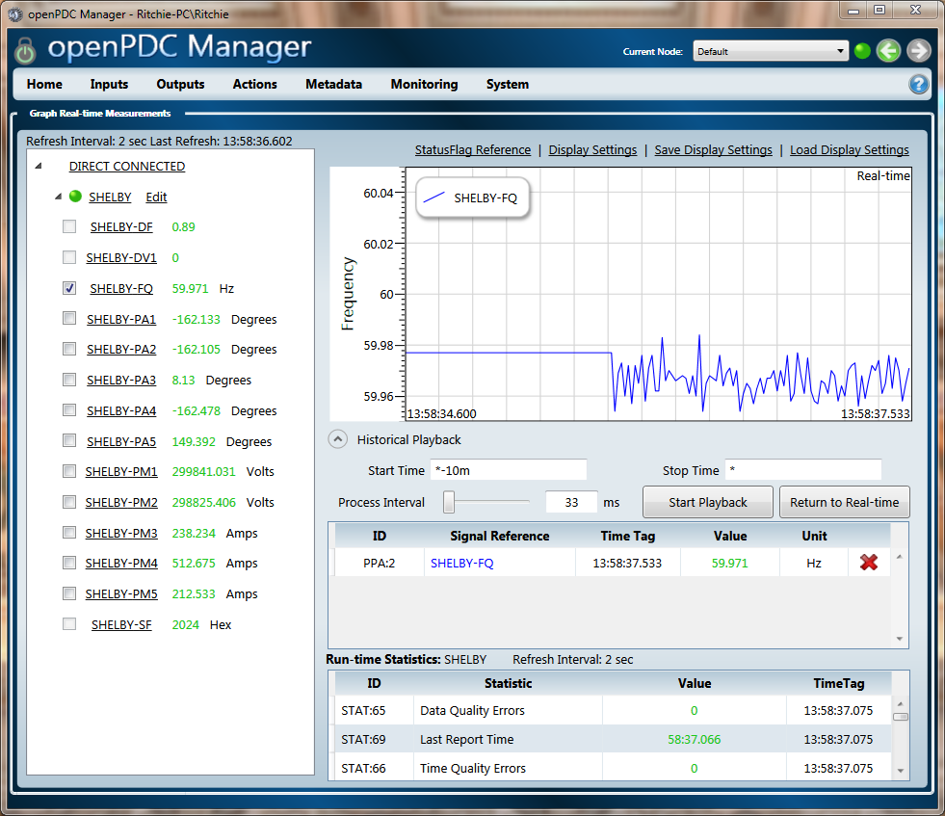
Task: Click the Process Interval ms value field
Action: point(571,502)
